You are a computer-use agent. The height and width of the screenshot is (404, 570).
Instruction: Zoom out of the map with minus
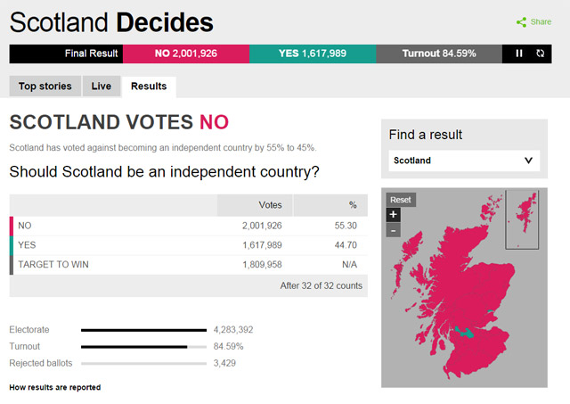click(x=394, y=230)
